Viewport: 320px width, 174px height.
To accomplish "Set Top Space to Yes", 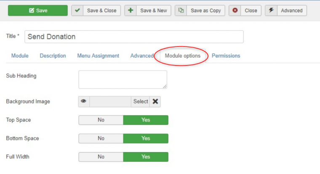I will click(146, 120).
